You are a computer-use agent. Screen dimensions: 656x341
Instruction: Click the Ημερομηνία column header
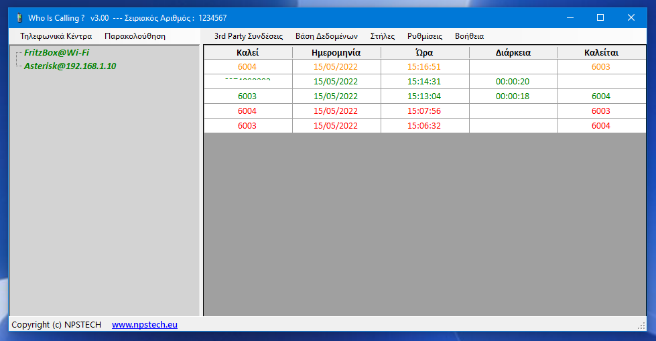pyautogui.click(x=336, y=53)
